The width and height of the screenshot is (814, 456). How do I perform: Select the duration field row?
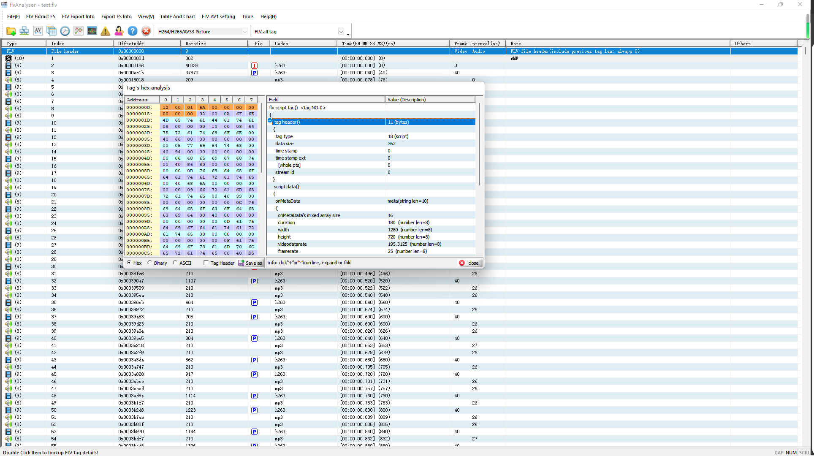pos(372,223)
